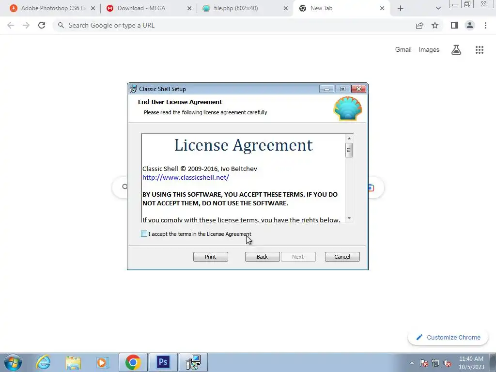The height and width of the screenshot is (372, 496).
Task: Select Chrome taskbar icon
Action: click(133, 362)
